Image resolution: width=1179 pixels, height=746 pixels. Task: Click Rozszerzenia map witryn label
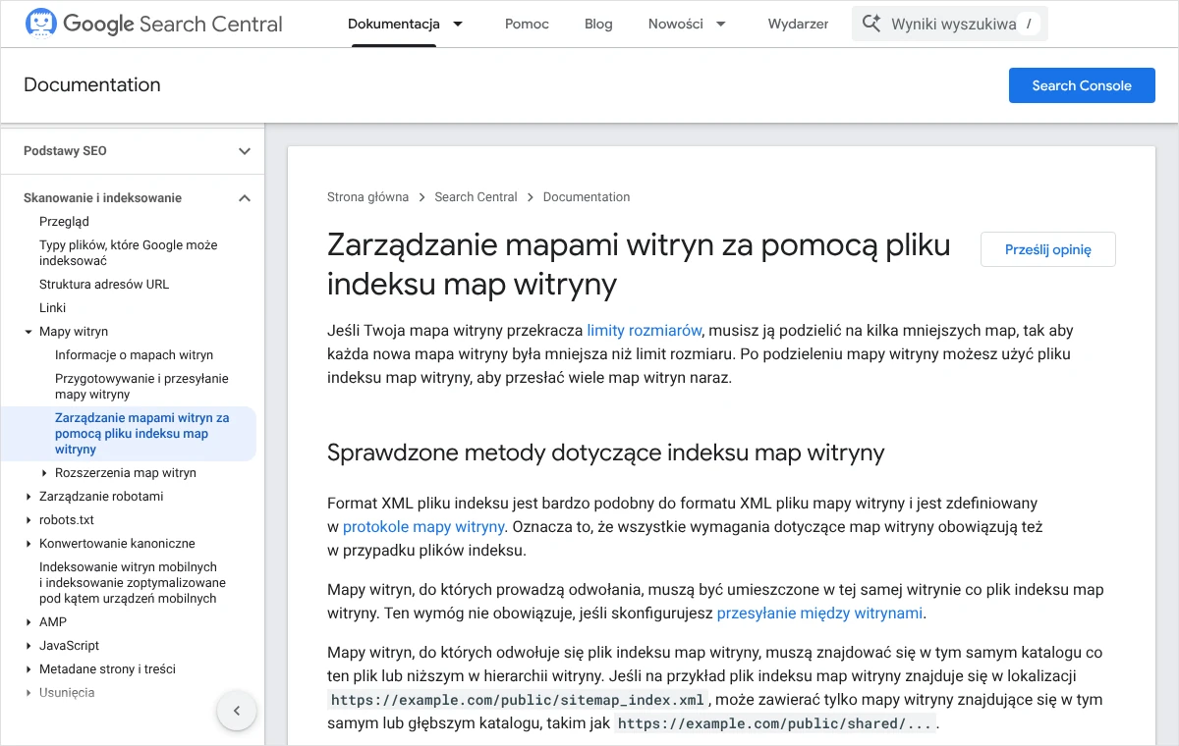[x=126, y=473]
